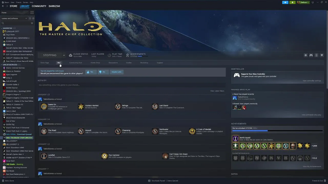
Task: Open the dropdown arrow beside Stopping button
Action: coord(64,55)
